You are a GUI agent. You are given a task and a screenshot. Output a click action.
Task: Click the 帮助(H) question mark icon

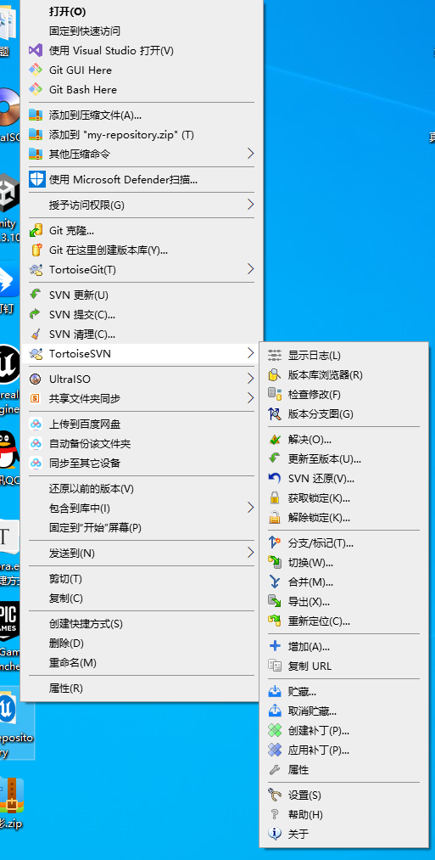pyautogui.click(x=274, y=815)
